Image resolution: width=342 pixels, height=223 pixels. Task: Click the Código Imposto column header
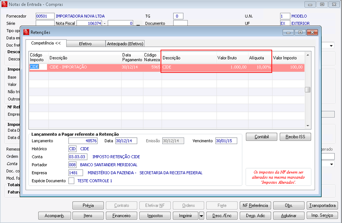click(x=39, y=57)
